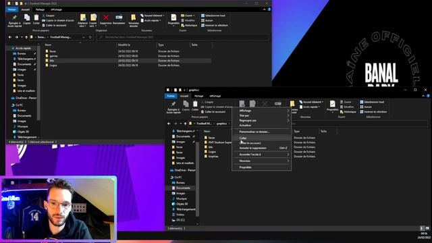Click the up-folder arrow in the graphics window

(185, 124)
